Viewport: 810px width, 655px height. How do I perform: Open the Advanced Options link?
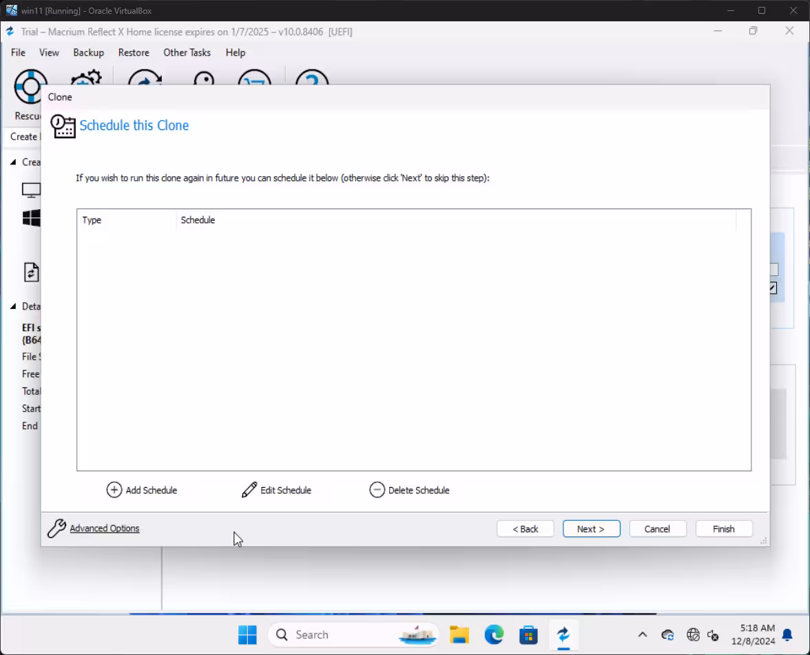pyautogui.click(x=105, y=528)
